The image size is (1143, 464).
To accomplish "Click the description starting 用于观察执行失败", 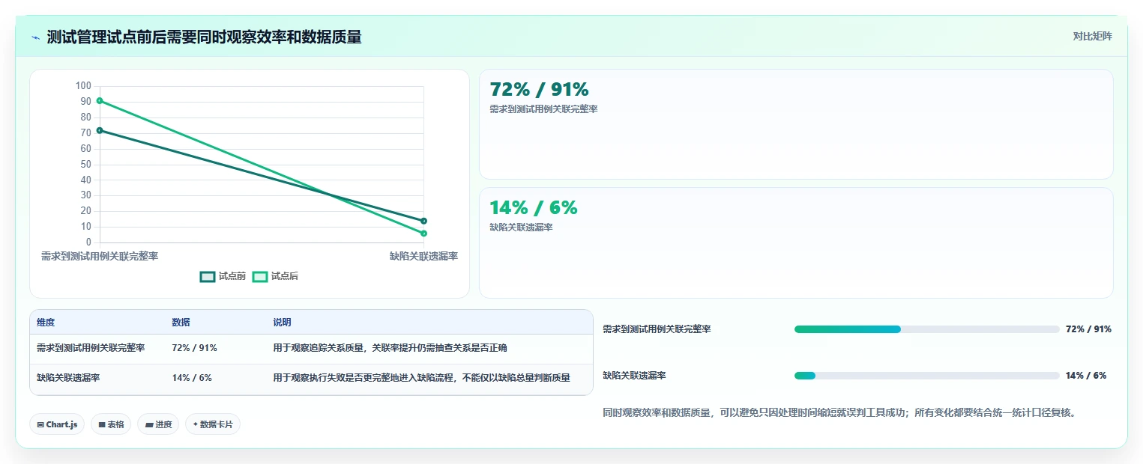I will click(x=421, y=378).
